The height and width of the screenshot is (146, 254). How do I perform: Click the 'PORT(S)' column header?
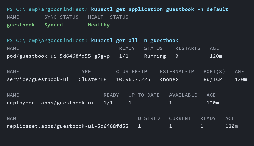click(214, 72)
